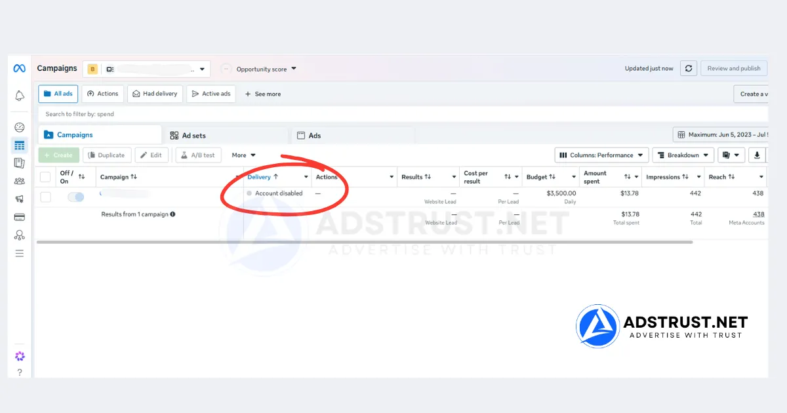Click the green Create button
This screenshot has width=787, height=413.
[58, 155]
